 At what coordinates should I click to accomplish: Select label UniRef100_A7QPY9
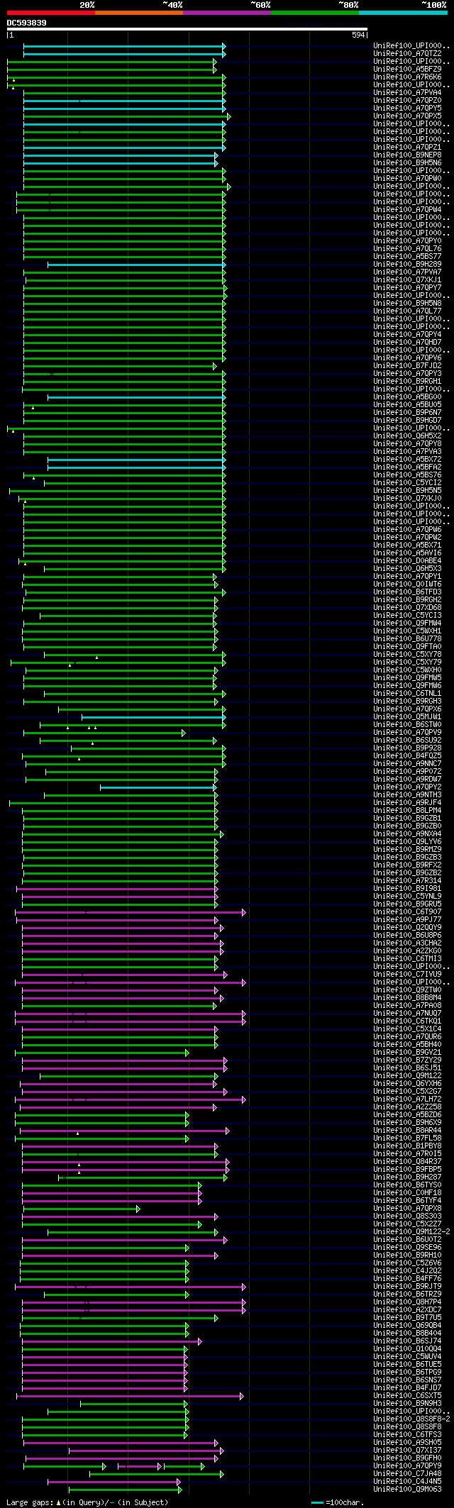[x=407, y=1466]
